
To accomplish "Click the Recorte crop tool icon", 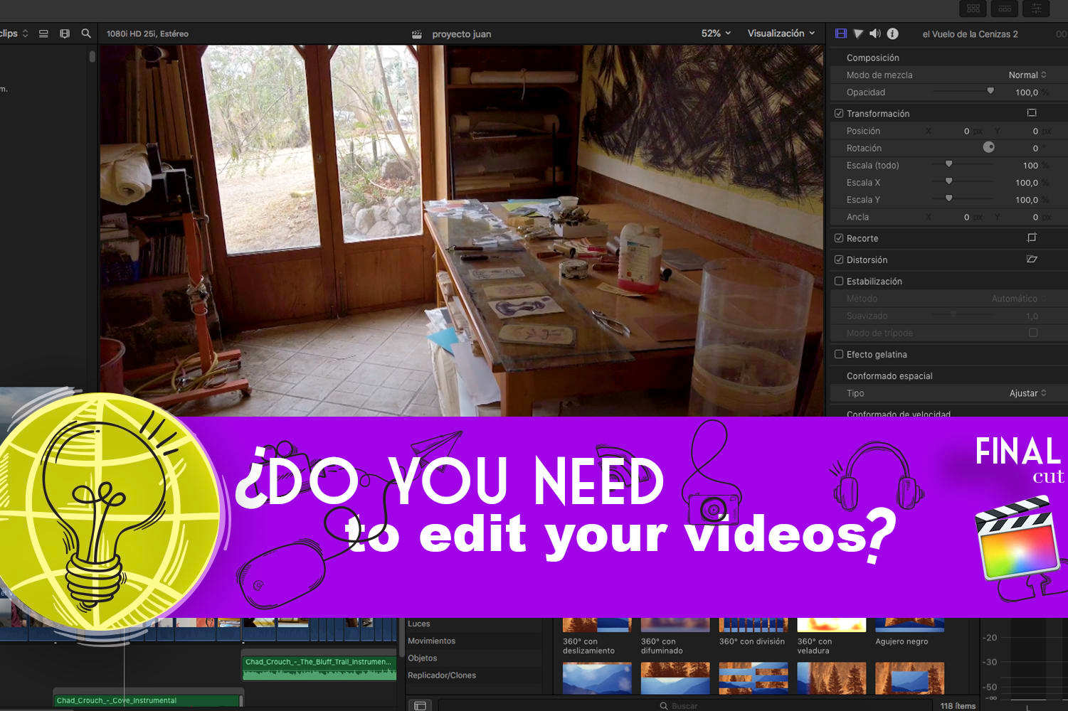I will pyautogui.click(x=1032, y=238).
